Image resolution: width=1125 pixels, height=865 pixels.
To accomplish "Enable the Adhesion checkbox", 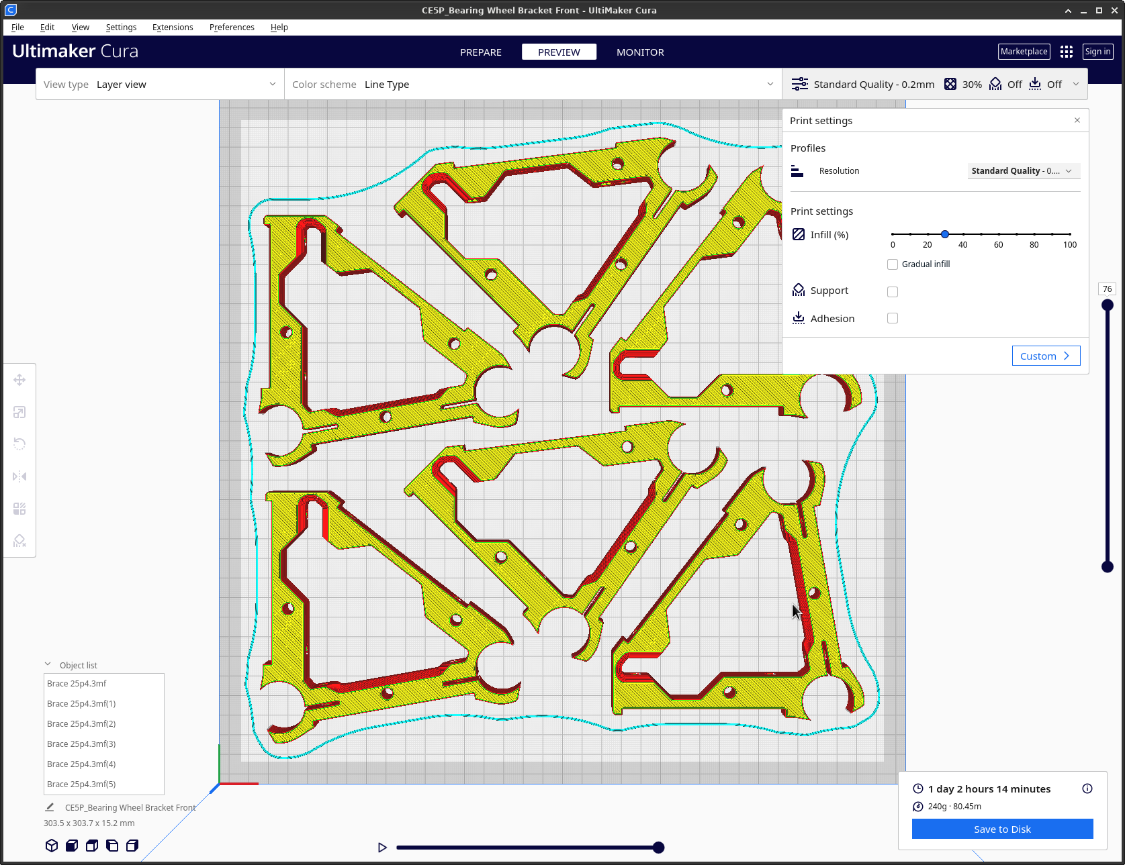I will pos(893,318).
